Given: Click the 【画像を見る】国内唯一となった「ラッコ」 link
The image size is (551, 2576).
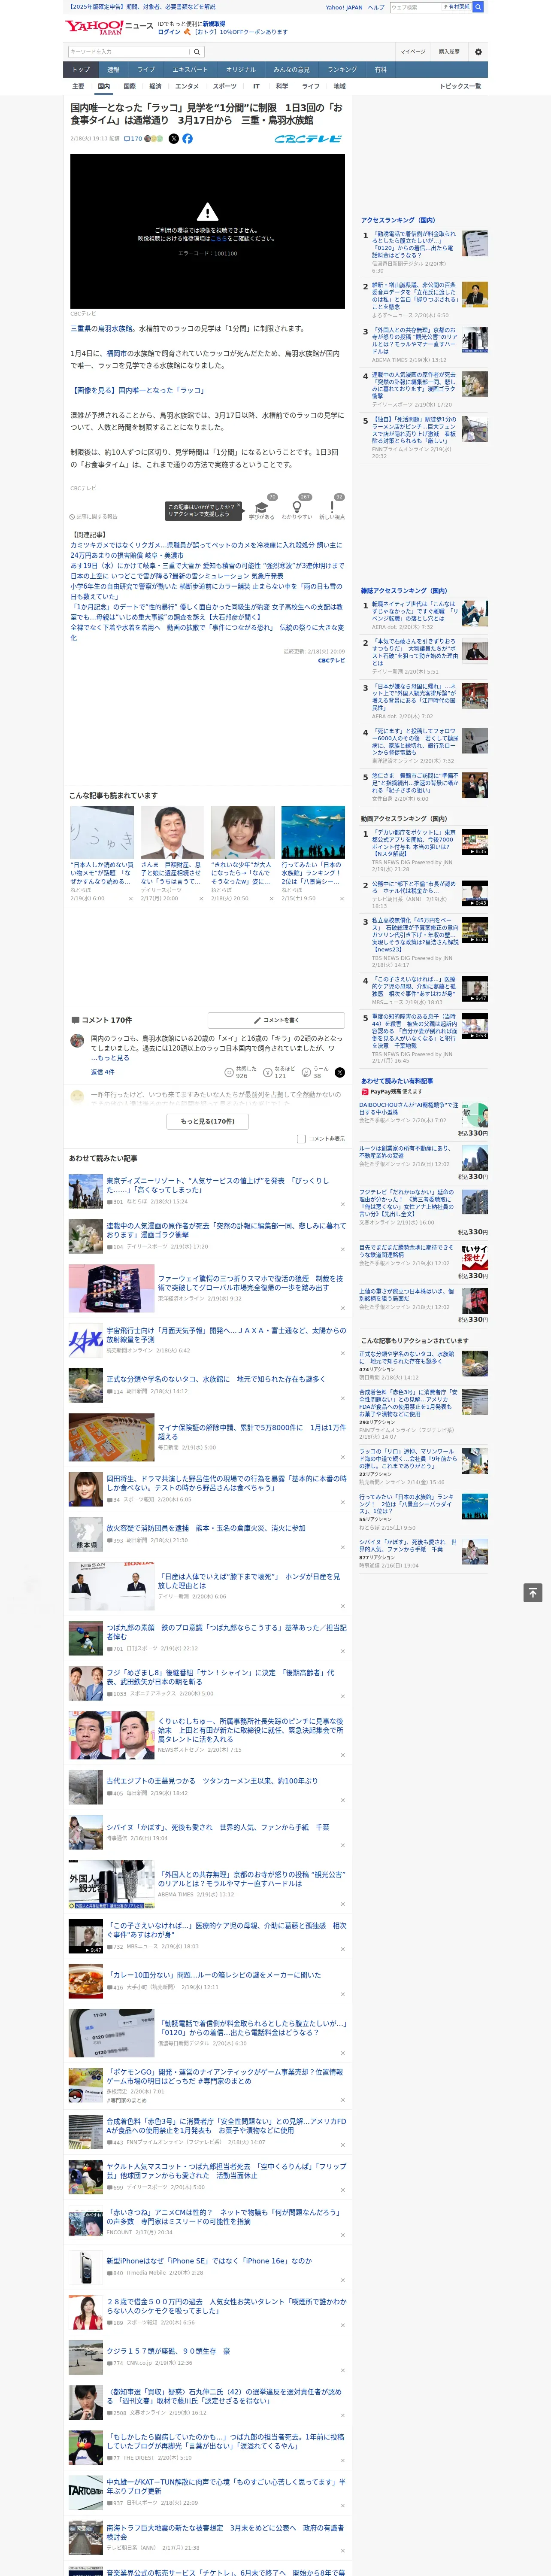Looking at the screenshot, I should 138,391.
